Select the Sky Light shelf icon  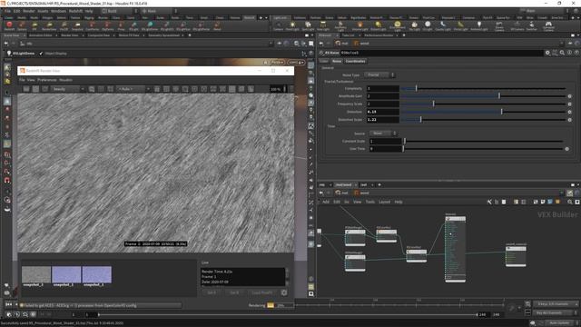coord(414,25)
